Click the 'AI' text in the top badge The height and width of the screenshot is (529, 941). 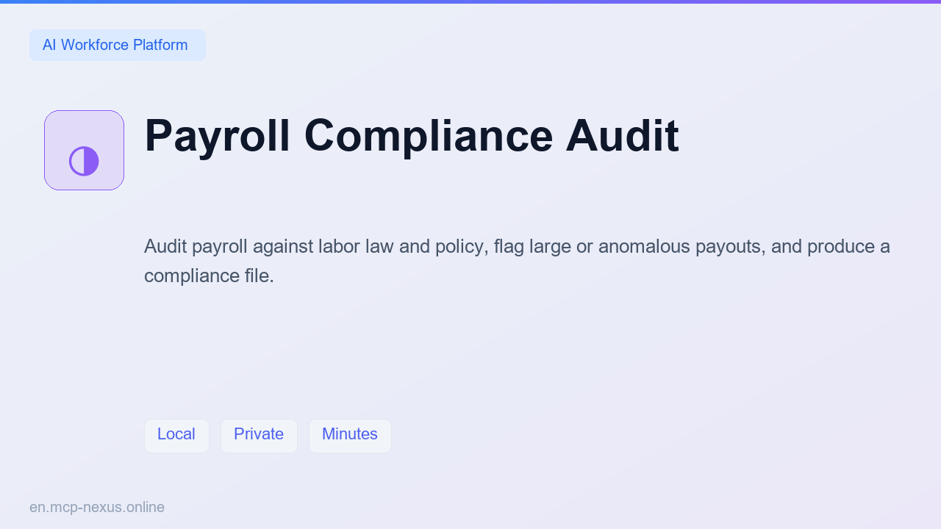[49, 45]
